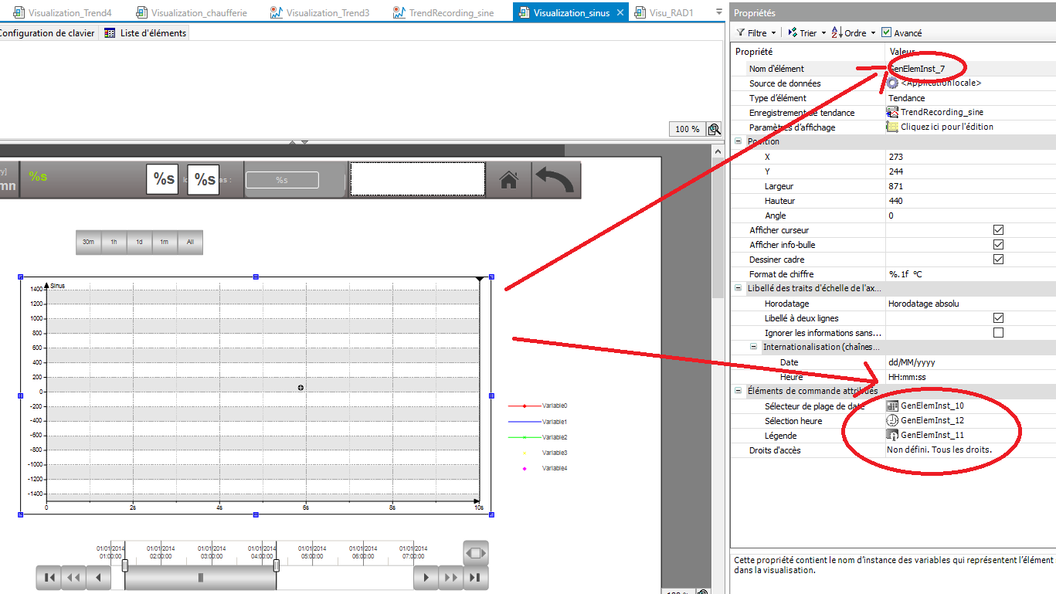Click the skip-to-start button in time selector
This screenshot has height=594, width=1056.
(48, 577)
